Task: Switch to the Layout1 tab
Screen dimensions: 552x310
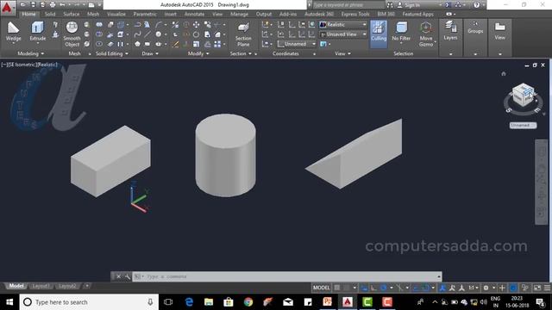Action: (x=41, y=286)
